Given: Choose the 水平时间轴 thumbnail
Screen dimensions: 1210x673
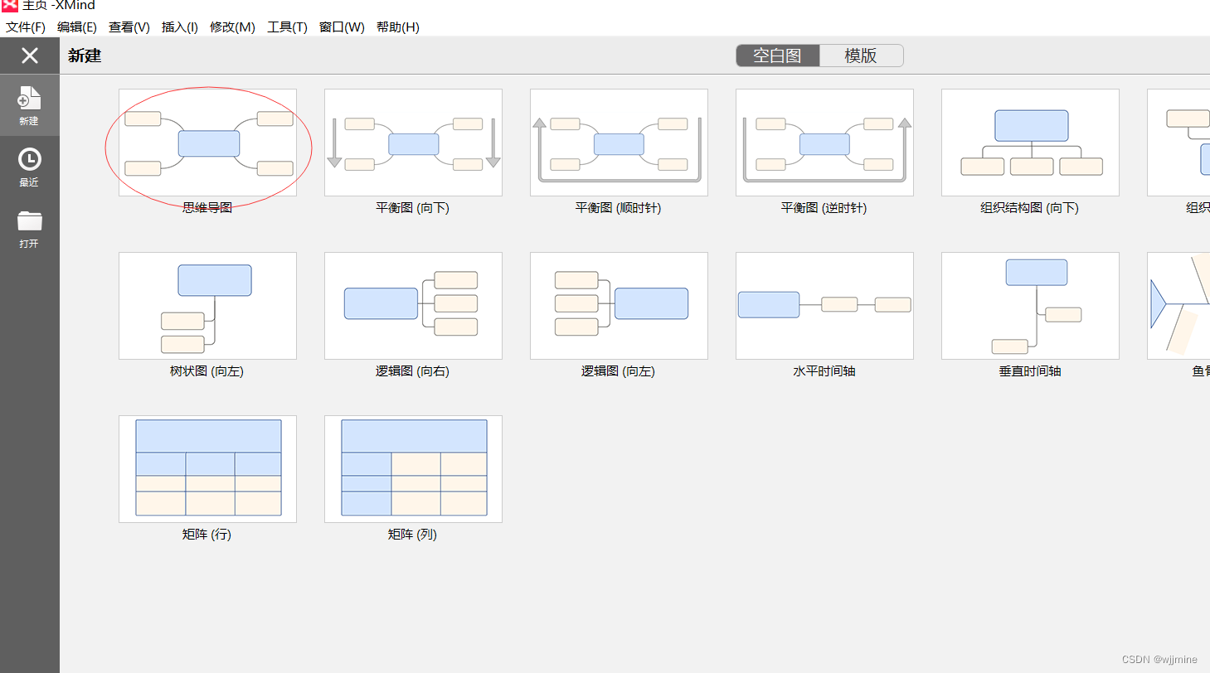Looking at the screenshot, I should click(x=824, y=306).
